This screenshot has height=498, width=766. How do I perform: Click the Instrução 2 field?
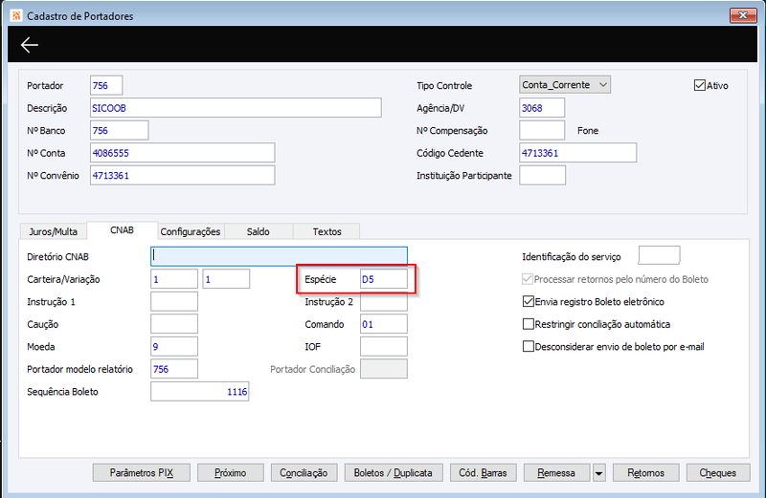[x=384, y=302]
